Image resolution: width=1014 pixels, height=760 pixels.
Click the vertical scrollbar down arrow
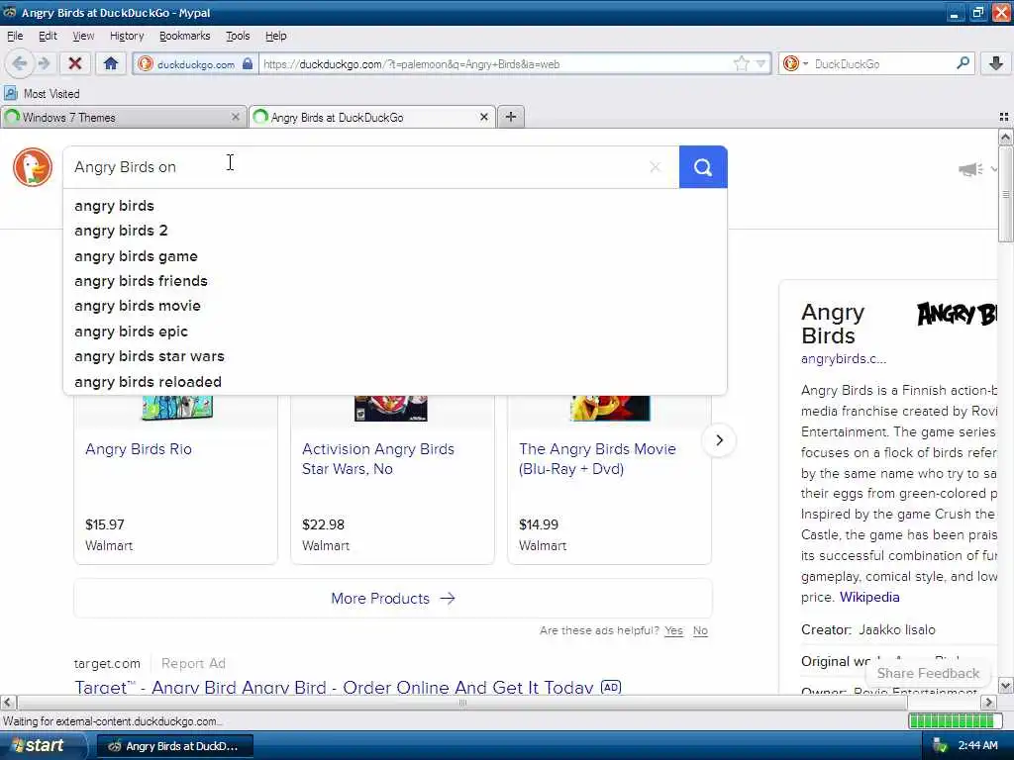click(x=1005, y=685)
